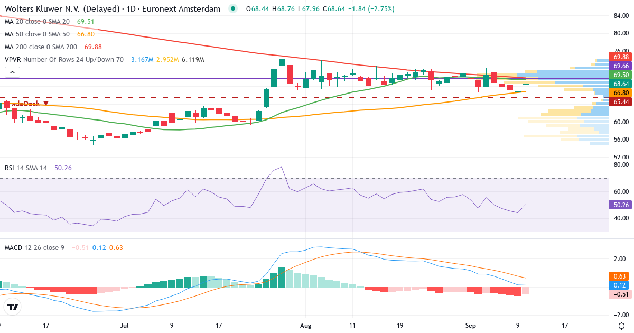
Task: Click the MACD 0.12 blue axis label
Action: (x=619, y=285)
